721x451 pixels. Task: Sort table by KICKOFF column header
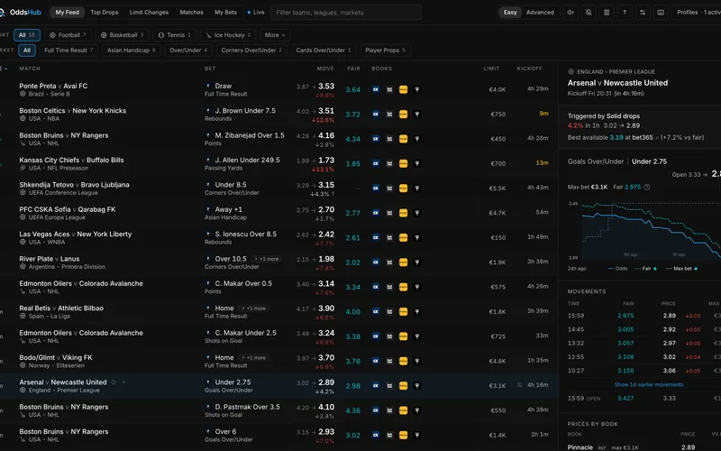529,69
